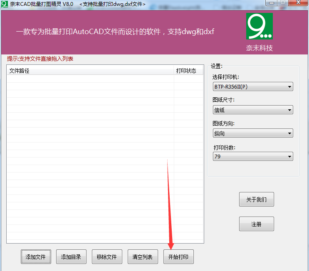Remove selected file with 移除文件
Screen dimensions: 309x271
(x=107, y=256)
